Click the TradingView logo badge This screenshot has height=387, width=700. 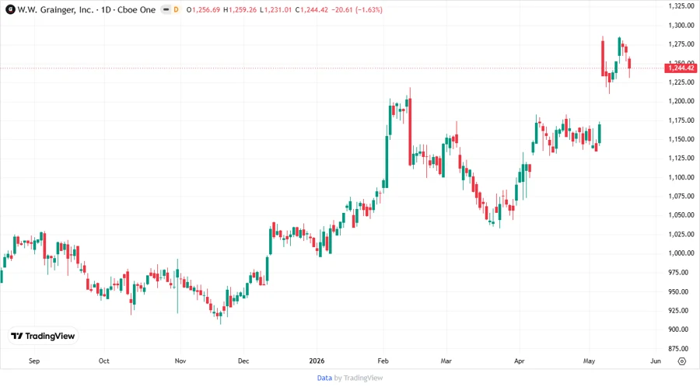coord(44,336)
